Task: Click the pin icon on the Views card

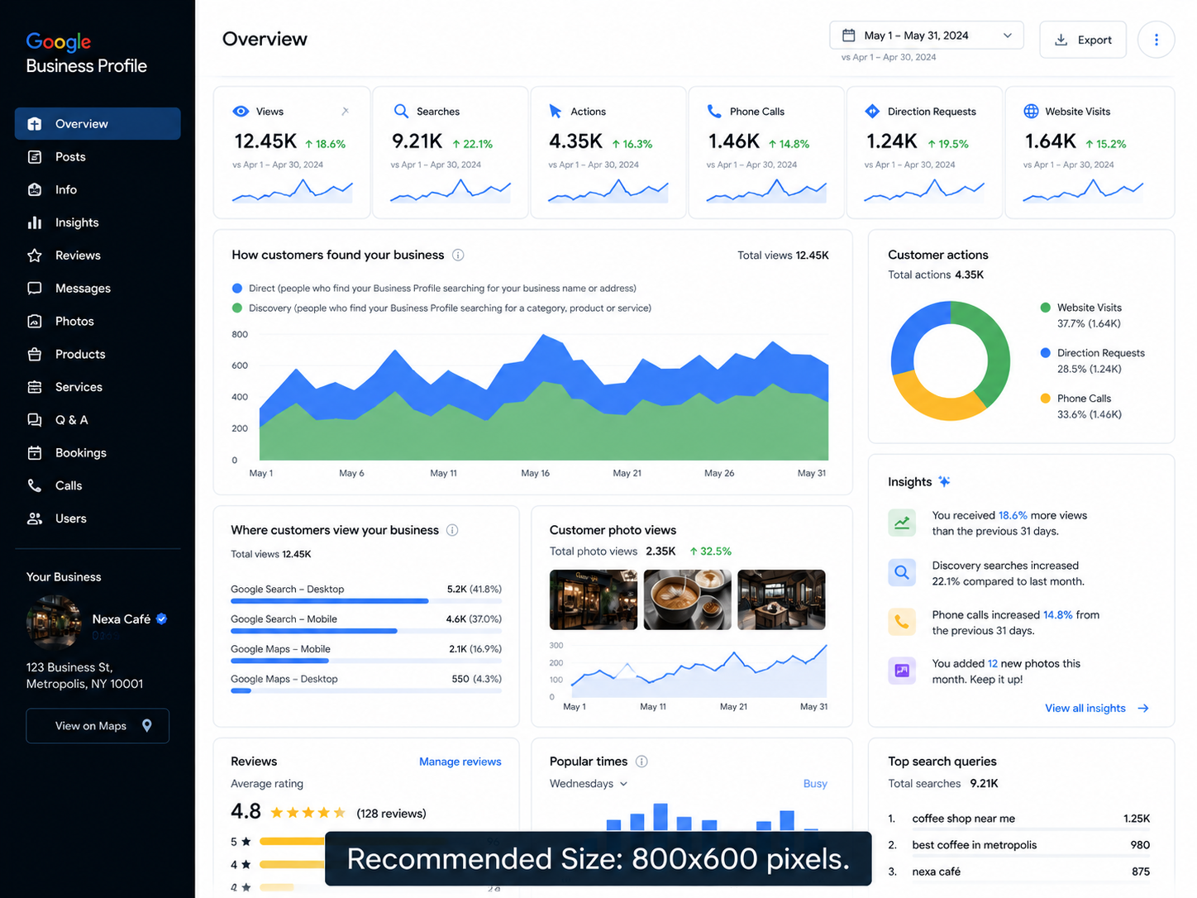Action: click(x=345, y=111)
